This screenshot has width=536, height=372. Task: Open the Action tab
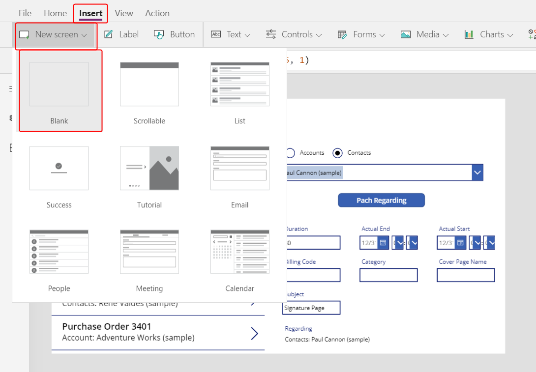(157, 13)
